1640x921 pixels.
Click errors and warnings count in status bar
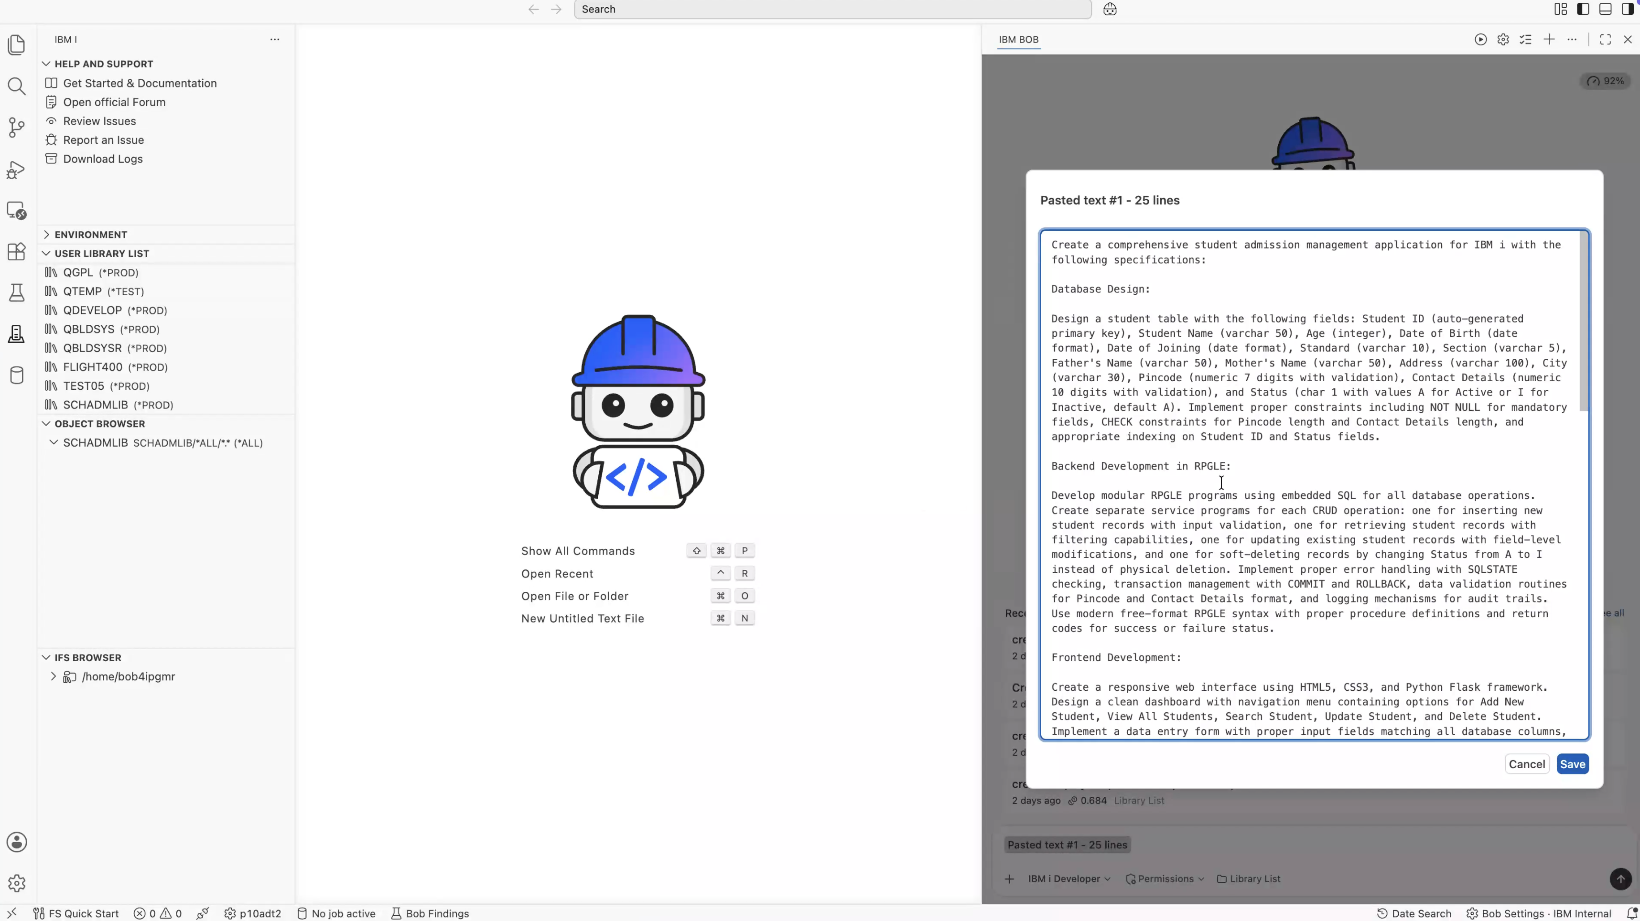[157, 913]
